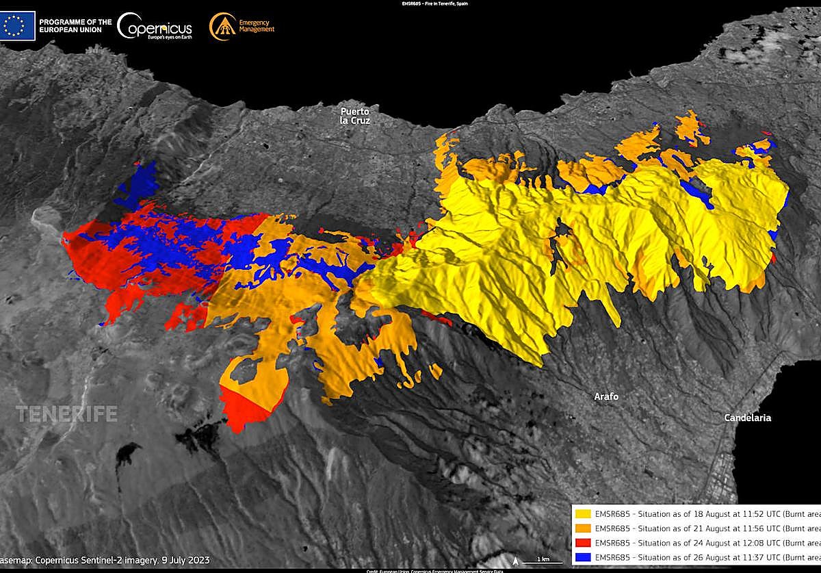Viewport: 821px width, 573px height.
Task: Click the 21 August 11:56 UTC legend entry
Action: tap(706, 528)
